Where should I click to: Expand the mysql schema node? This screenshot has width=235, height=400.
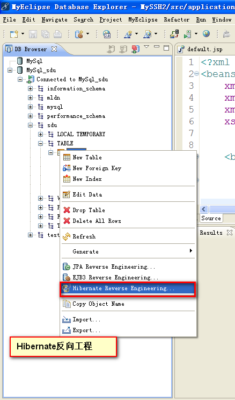pyautogui.click(x=30, y=107)
